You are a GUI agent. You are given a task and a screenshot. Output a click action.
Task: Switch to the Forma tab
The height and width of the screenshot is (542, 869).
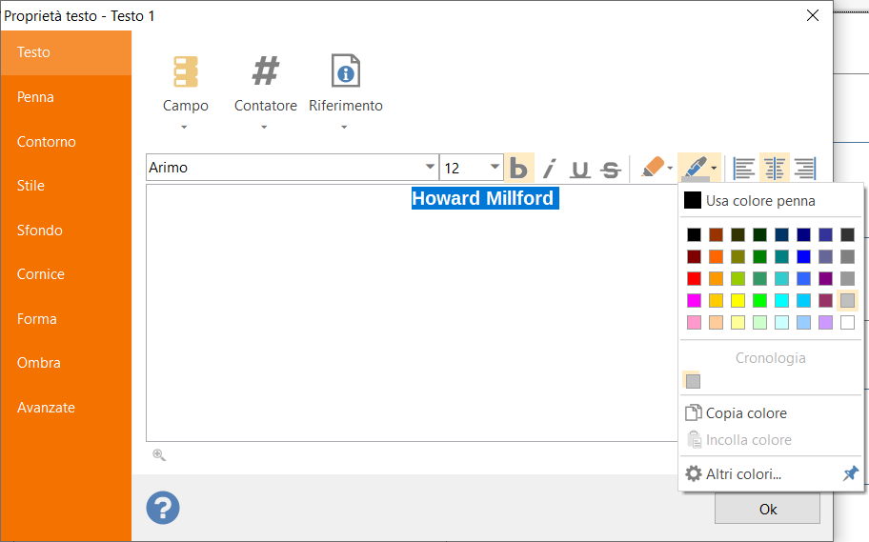[x=66, y=319]
